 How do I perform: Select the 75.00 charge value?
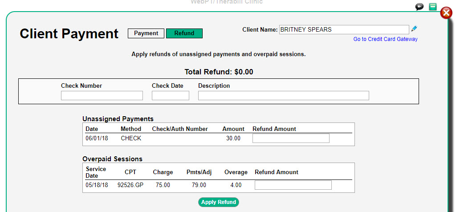[163, 185]
